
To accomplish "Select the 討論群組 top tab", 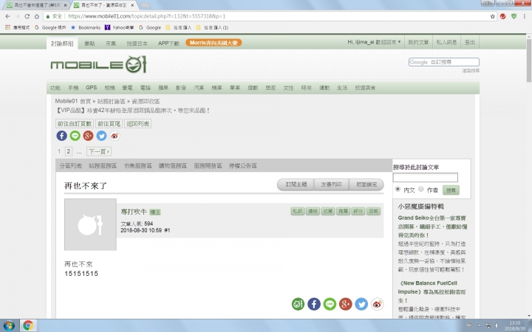I will pos(62,44).
